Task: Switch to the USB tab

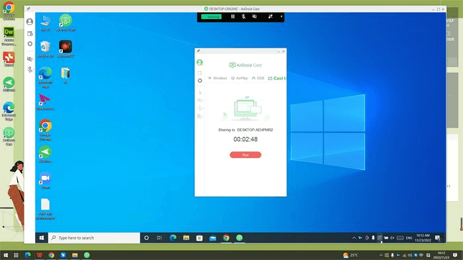Action: [x=258, y=78]
